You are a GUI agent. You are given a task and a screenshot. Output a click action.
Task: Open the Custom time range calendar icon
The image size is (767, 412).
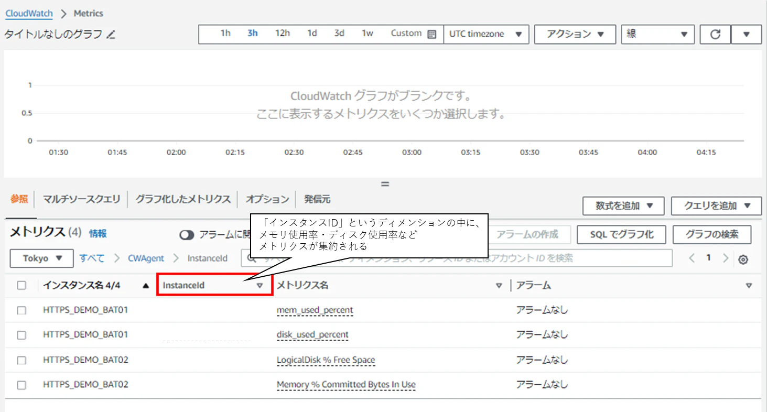click(x=431, y=34)
